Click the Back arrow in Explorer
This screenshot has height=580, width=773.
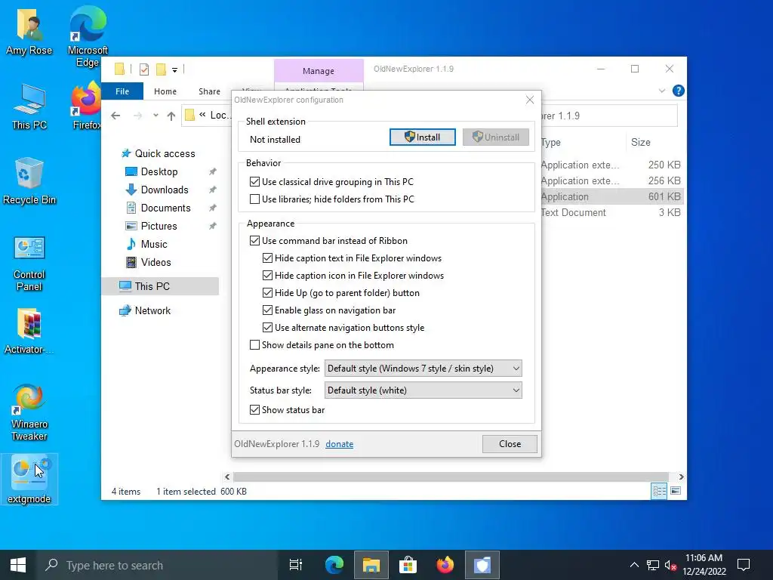pos(115,116)
